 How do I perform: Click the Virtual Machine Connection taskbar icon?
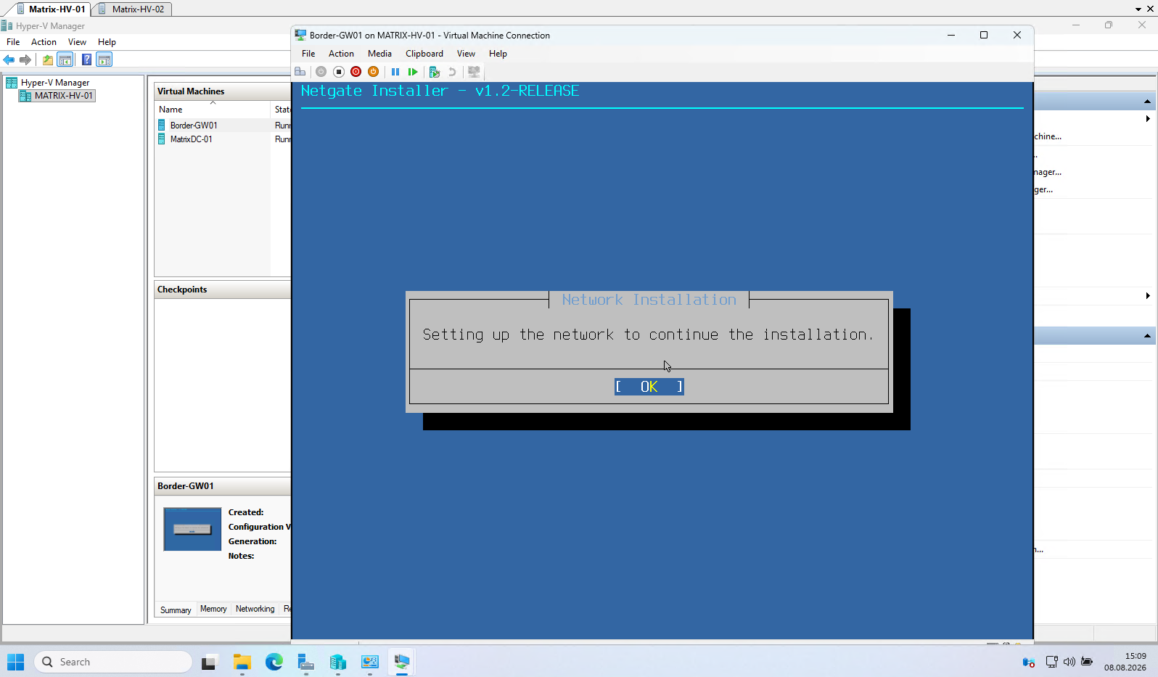point(402,662)
